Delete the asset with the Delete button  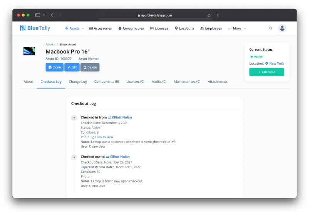pyautogui.click(x=90, y=67)
